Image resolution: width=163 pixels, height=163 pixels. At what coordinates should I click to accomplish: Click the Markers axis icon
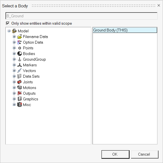pyautogui.click(x=20, y=65)
